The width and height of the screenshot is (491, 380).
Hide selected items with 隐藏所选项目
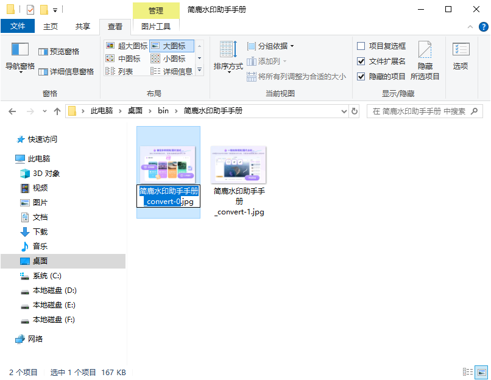click(x=426, y=57)
